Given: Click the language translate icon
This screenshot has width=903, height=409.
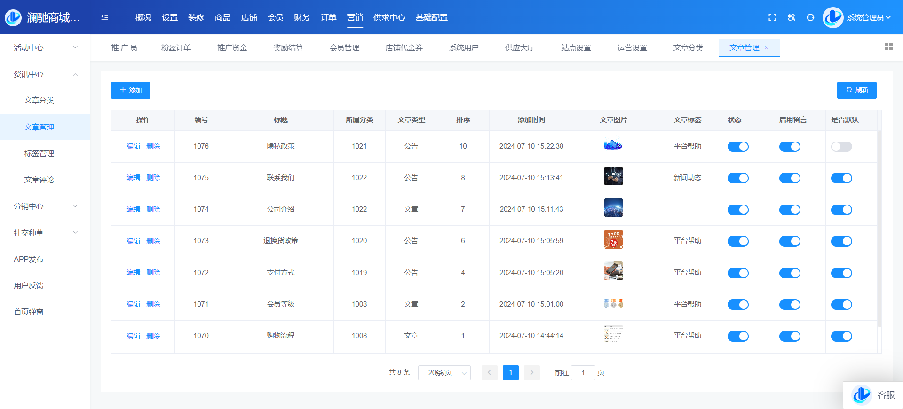Looking at the screenshot, I should [x=792, y=17].
